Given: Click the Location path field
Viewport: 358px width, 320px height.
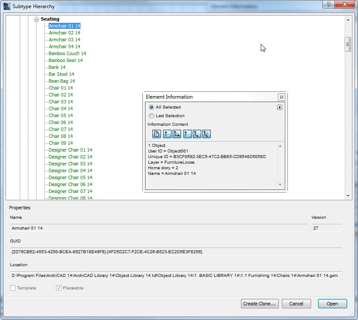Looking at the screenshot, I should (x=176, y=276).
